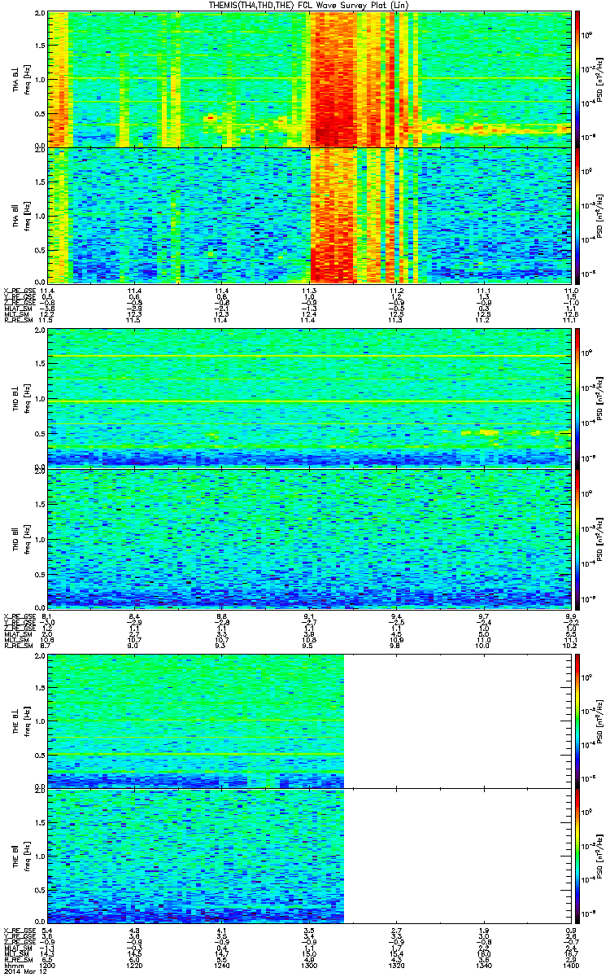Click the red burst region in THA B∥ spectrogram

[332, 215]
